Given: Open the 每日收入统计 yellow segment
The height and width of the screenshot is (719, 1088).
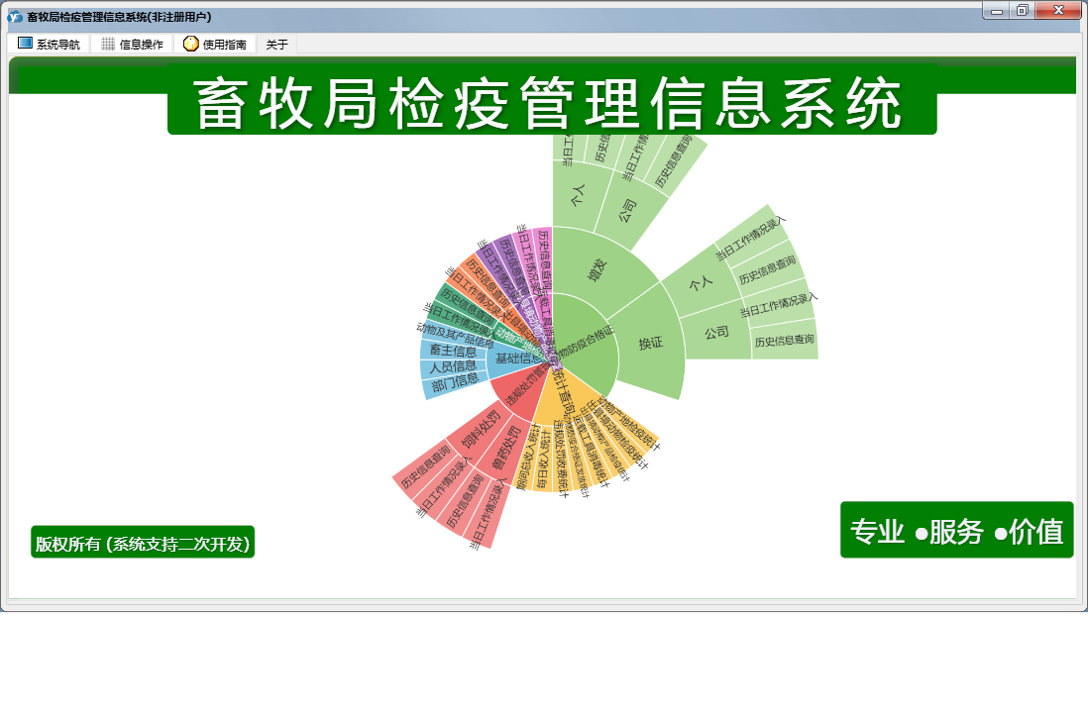Looking at the screenshot, I should click(543, 460).
